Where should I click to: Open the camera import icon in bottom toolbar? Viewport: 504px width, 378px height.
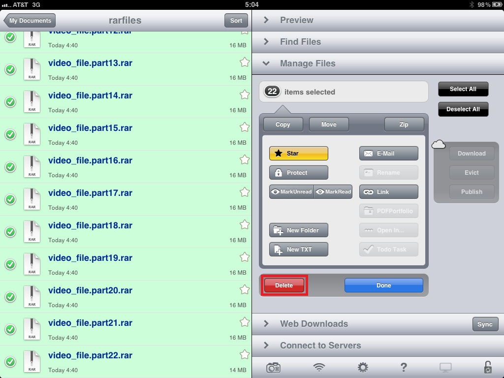(x=273, y=367)
